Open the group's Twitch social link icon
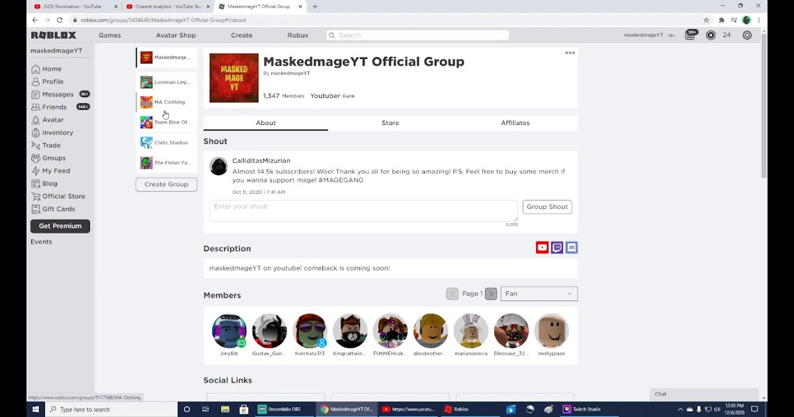Screen dimensions: 794x417 [557, 248]
